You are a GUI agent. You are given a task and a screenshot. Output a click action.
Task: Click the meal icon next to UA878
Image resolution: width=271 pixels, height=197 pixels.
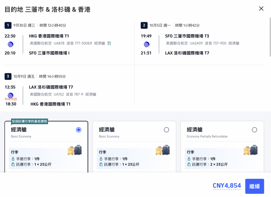click(109, 43)
